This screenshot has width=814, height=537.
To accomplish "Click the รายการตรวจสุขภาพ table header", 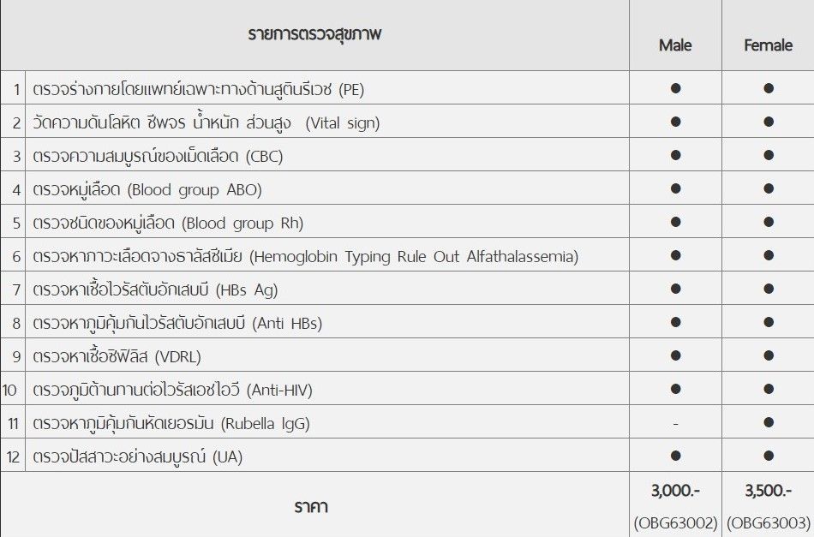I will 314,35.
